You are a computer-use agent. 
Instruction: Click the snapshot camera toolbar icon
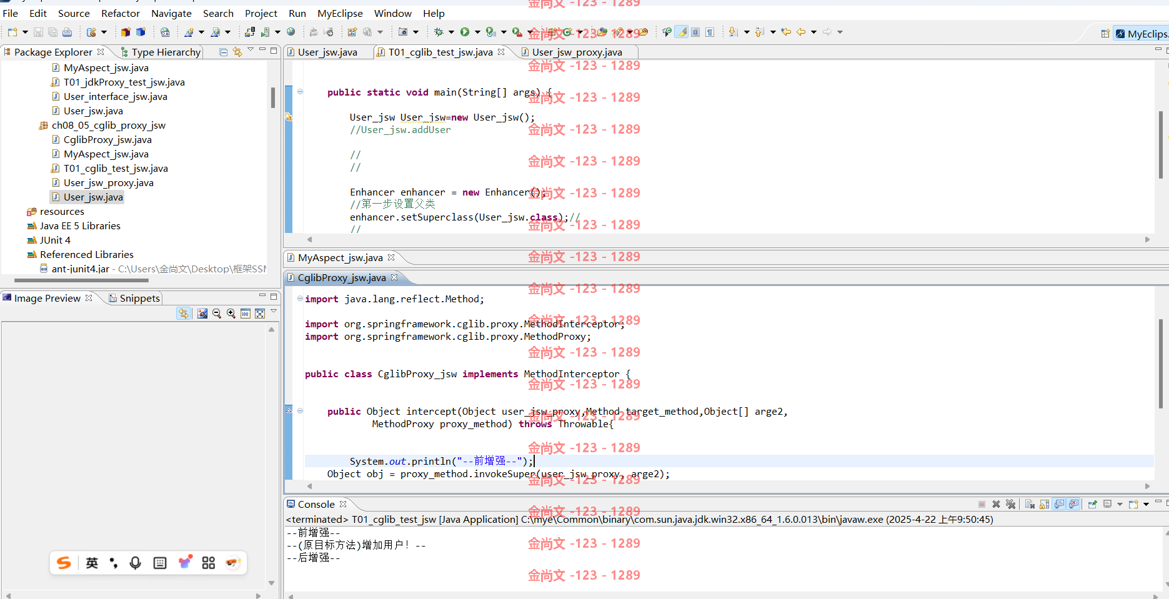point(403,32)
